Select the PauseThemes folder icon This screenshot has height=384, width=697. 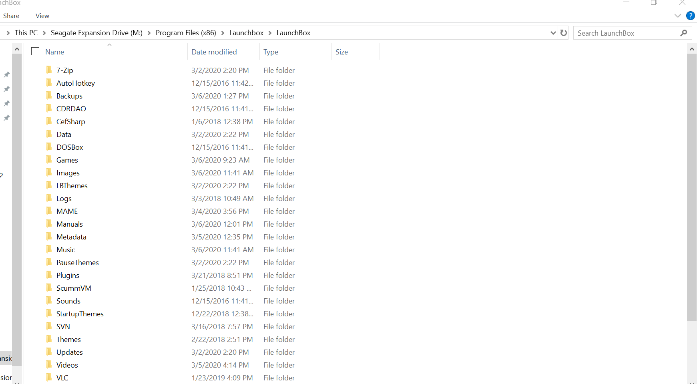click(49, 262)
